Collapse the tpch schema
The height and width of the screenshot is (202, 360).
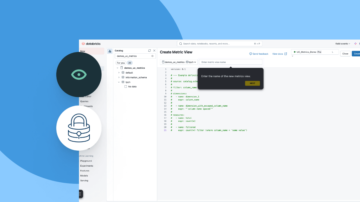(119, 82)
